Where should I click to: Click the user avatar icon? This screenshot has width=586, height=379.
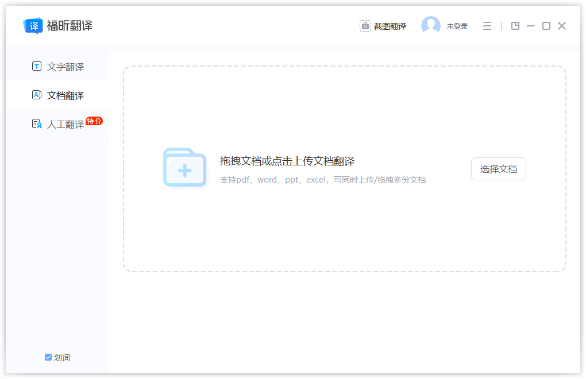click(431, 25)
